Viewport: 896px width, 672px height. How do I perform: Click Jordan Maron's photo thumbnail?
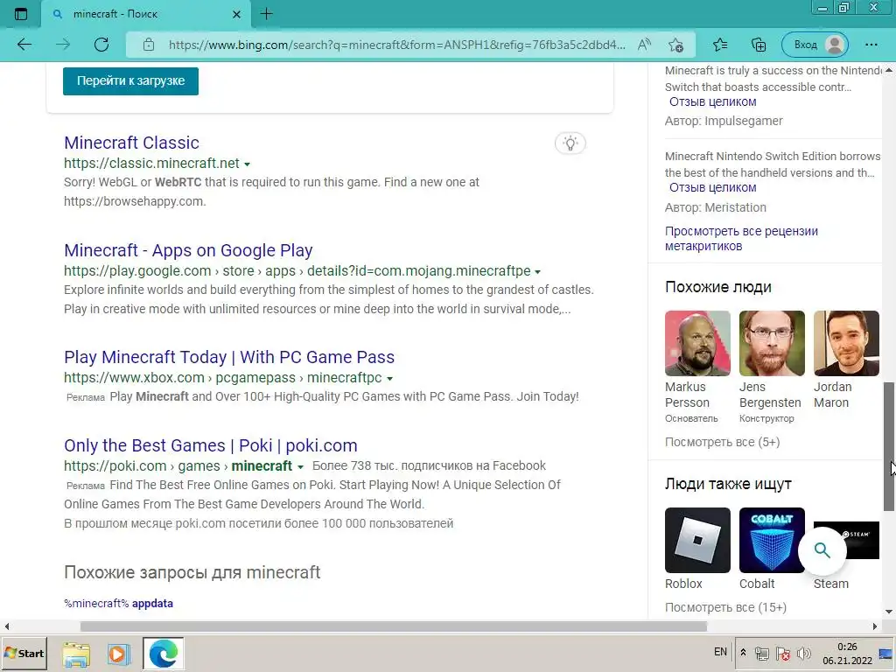coord(846,343)
